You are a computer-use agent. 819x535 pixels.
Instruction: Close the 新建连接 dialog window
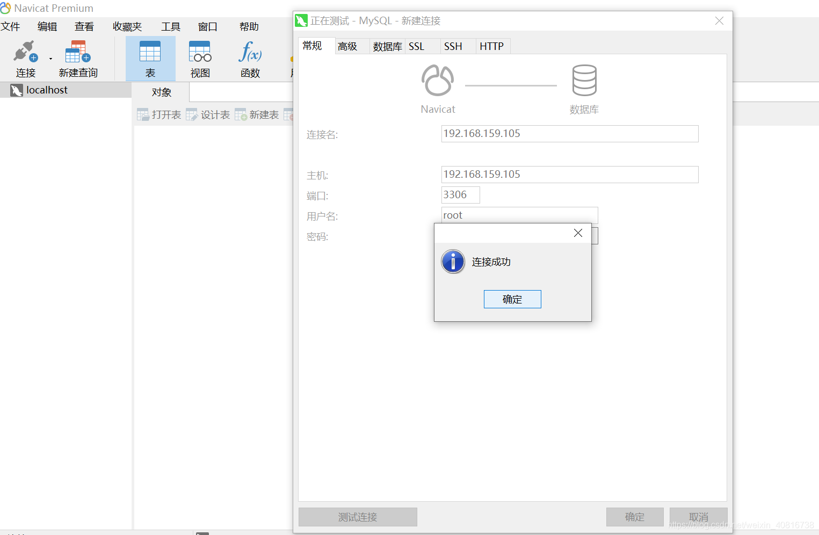pyautogui.click(x=720, y=20)
